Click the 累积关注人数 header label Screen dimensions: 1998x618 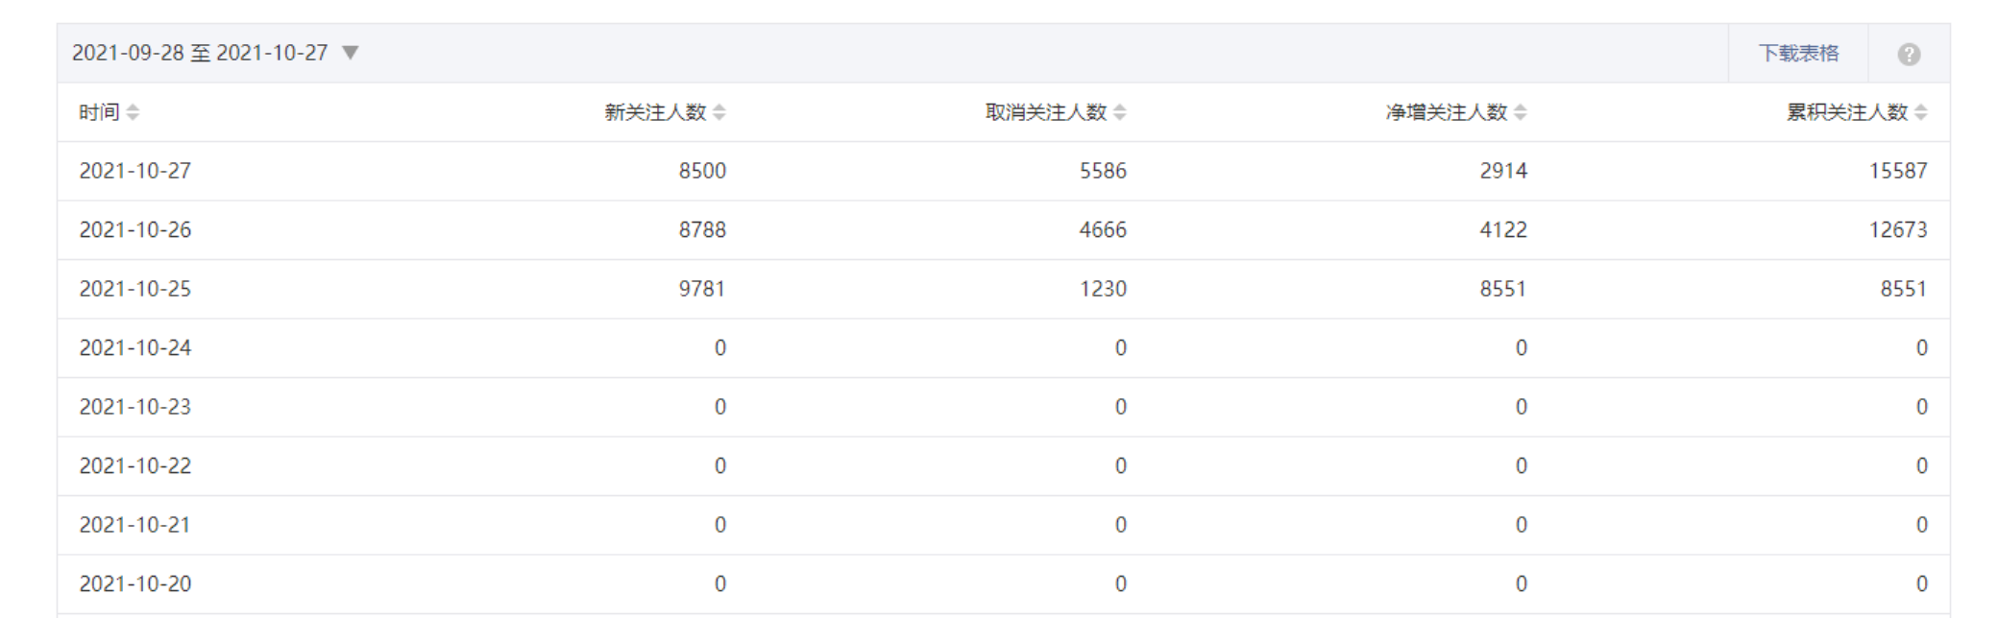click(1847, 112)
